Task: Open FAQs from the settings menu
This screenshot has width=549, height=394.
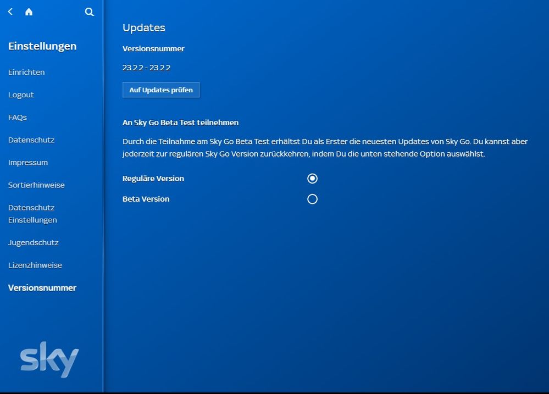Action: pyautogui.click(x=18, y=118)
